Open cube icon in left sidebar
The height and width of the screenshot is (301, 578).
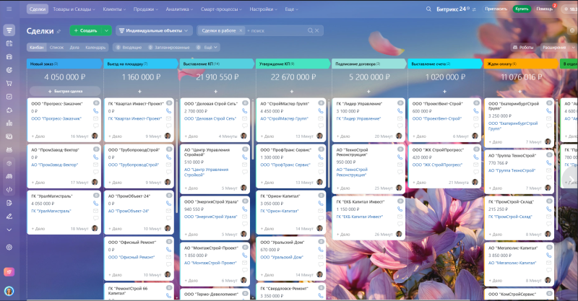pos(9,163)
